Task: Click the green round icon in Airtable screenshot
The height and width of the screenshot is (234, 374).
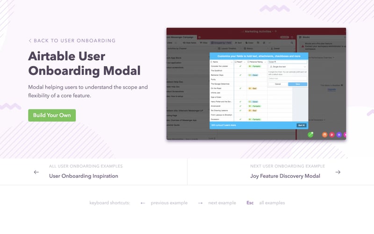Action: (310, 135)
